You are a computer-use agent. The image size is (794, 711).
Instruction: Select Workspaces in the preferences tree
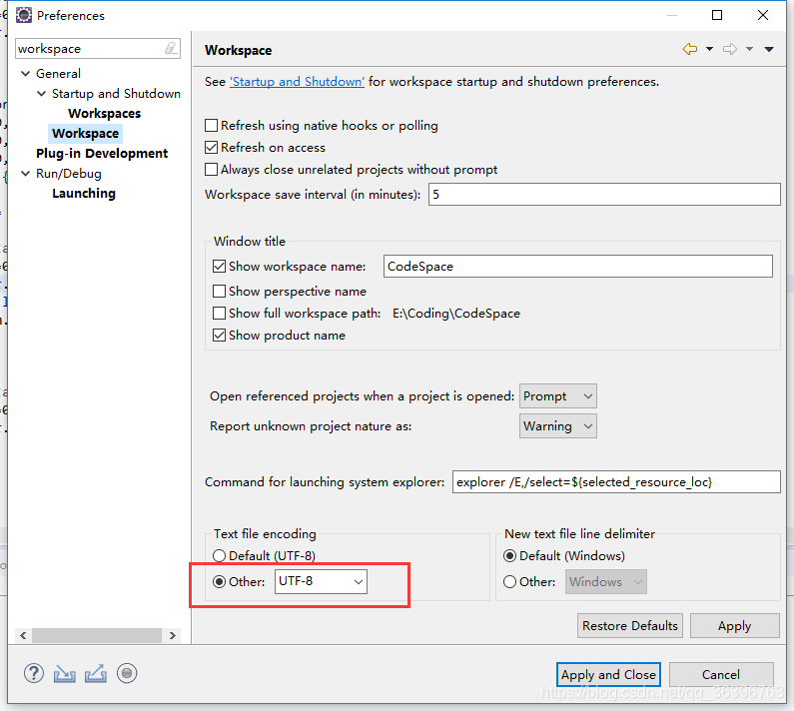(104, 114)
